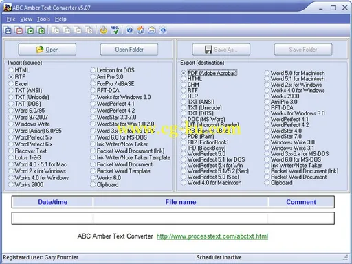The width and height of the screenshot is (352, 264).
Task: Choose Lotus 1-2-3 import source
Action: tap(25, 157)
